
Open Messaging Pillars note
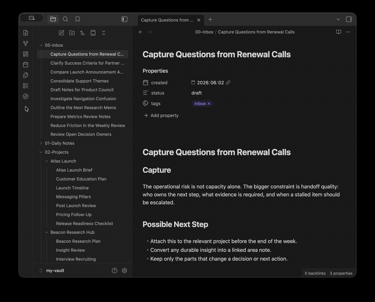(73, 197)
